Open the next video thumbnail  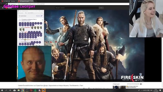click(x=119, y=87)
